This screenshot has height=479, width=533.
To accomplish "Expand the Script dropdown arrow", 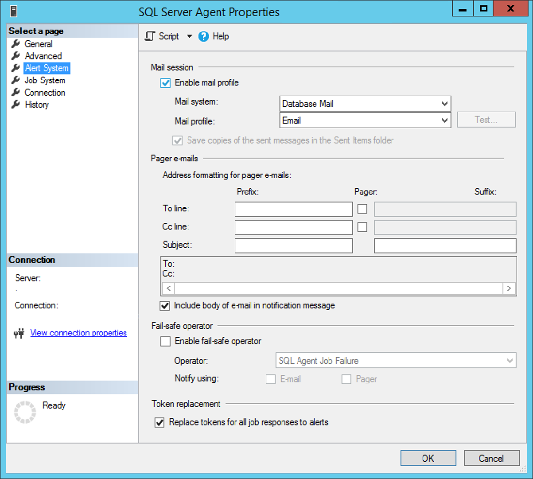I will pos(189,36).
